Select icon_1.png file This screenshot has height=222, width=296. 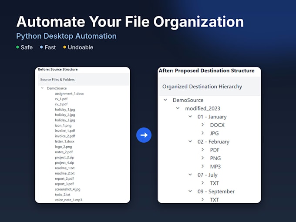point(63,125)
